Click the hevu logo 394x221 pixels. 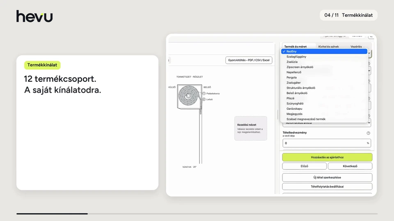point(34,16)
